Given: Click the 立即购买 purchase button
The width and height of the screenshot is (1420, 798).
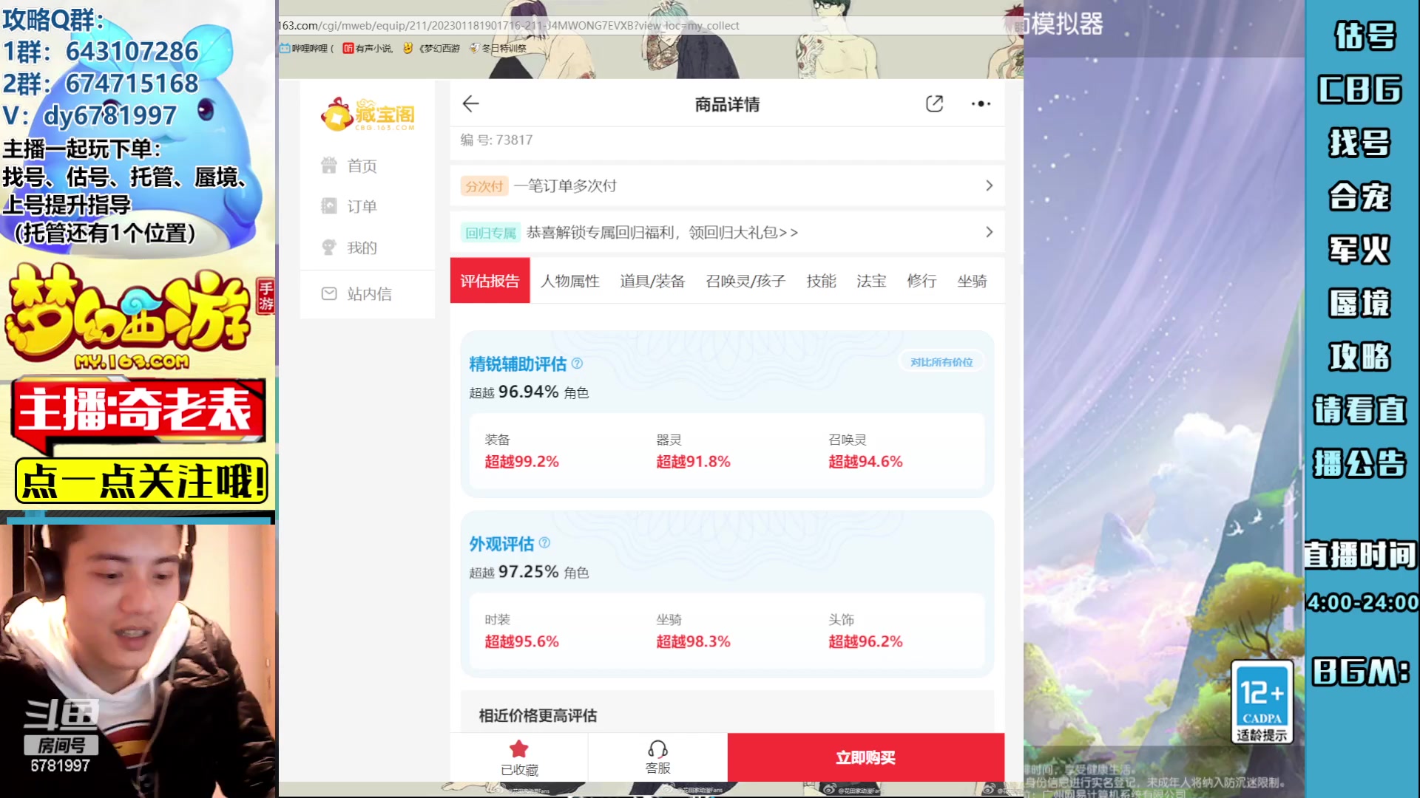Looking at the screenshot, I should coord(865,757).
